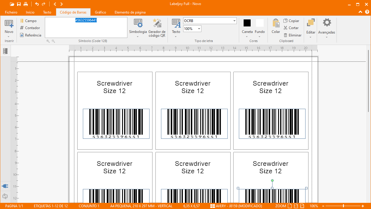371x209 pixels.
Task: Click CONJUNTO 1 in status bar
Action: [89, 206]
